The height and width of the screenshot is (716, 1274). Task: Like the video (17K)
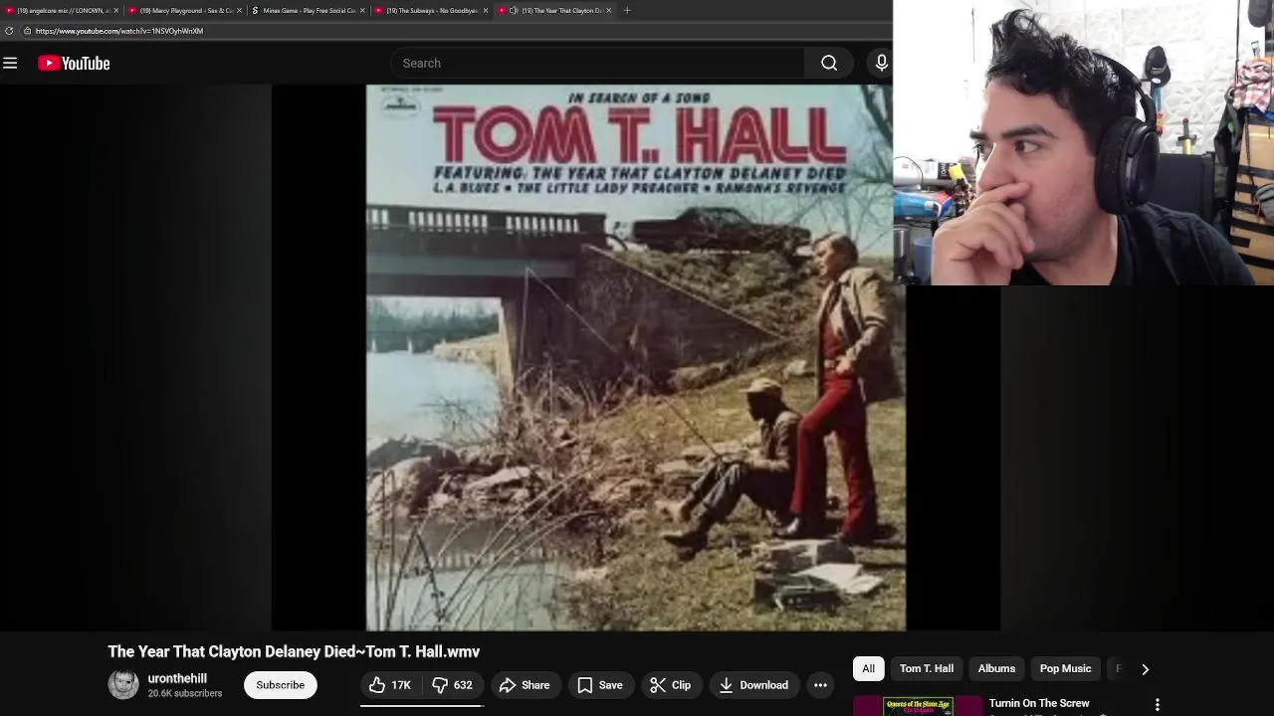pos(390,685)
